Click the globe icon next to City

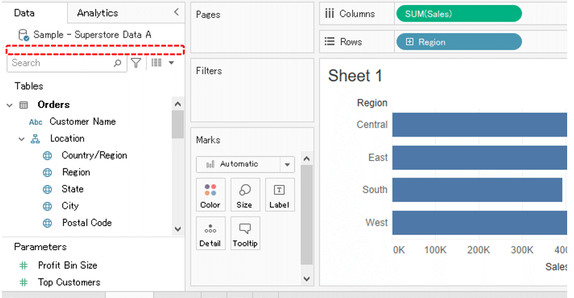click(47, 206)
